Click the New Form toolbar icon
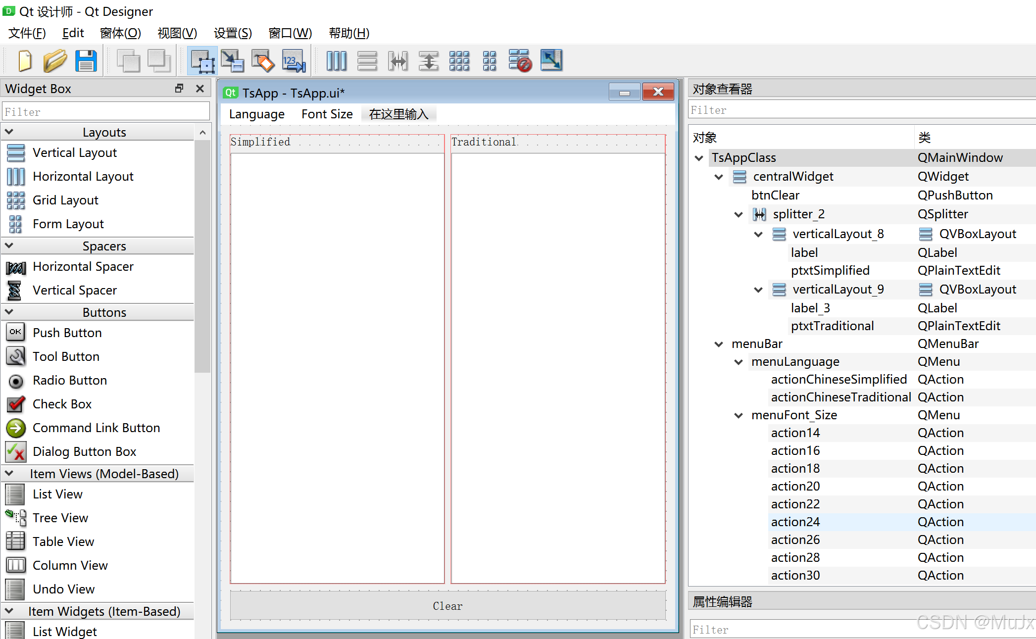1036x639 pixels. tap(25, 61)
